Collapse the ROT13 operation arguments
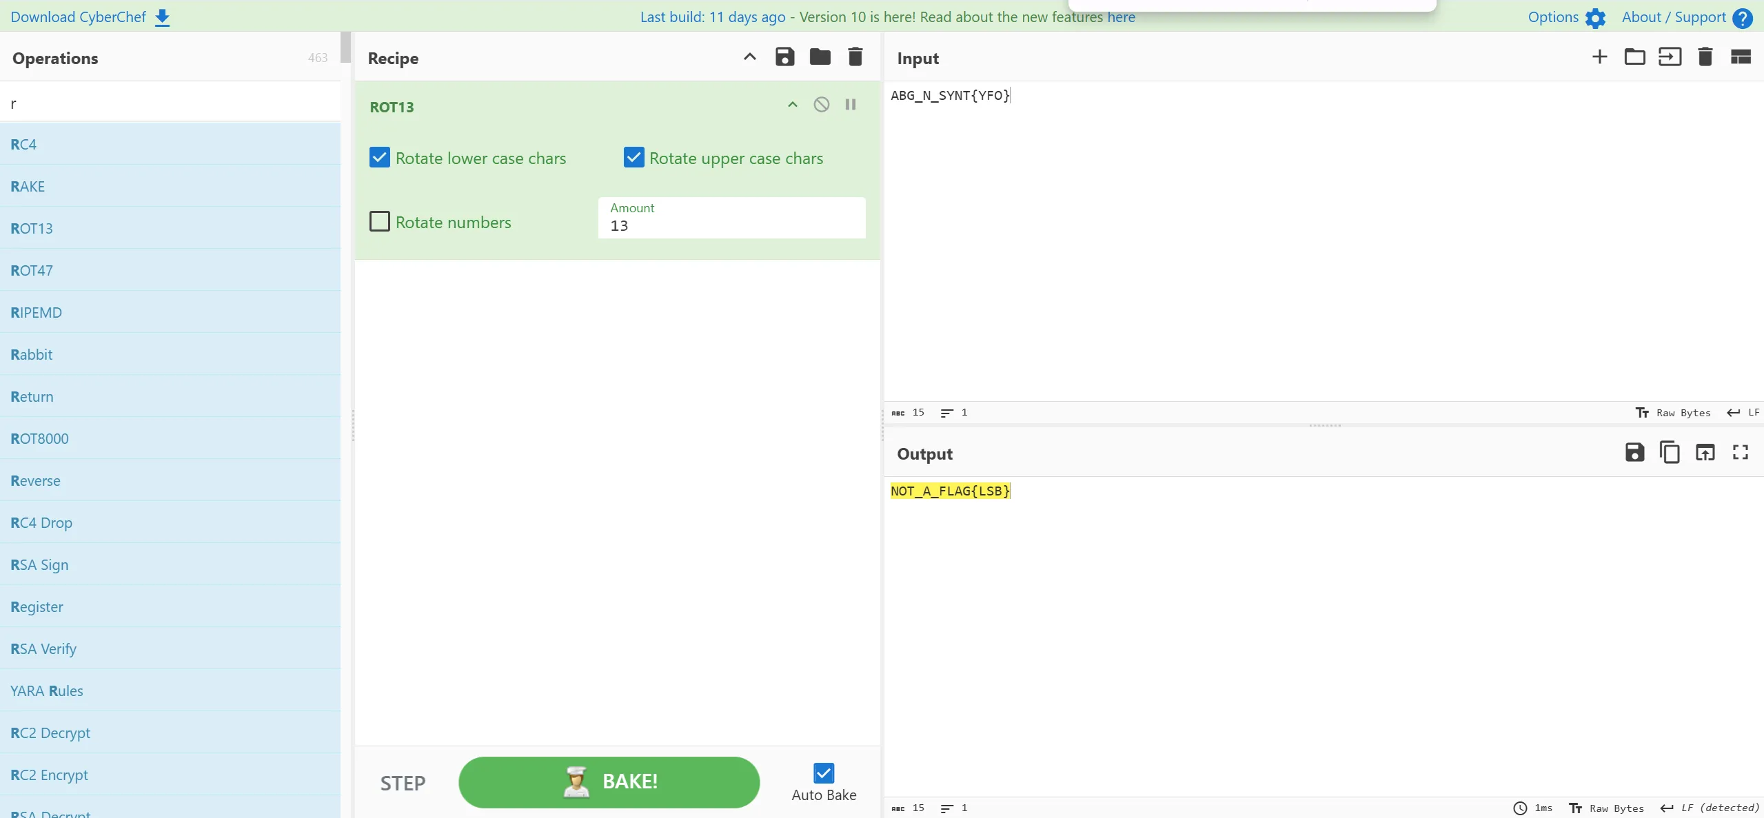Image resolution: width=1764 pixels, height=818 pixels. click(793, 105)
